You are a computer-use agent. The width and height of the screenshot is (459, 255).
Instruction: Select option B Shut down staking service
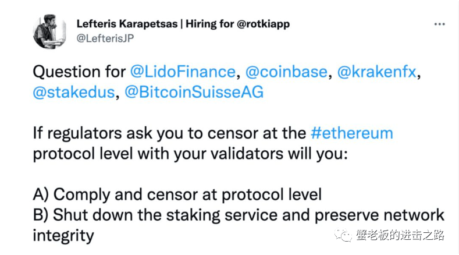pos(239,215)
